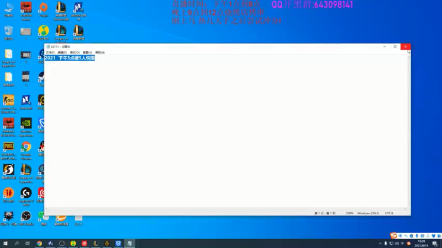The image size is (442, 248).
Task: Select the PUBG Battlegrounds desktop shortcut
Action: tap(8, 150)
